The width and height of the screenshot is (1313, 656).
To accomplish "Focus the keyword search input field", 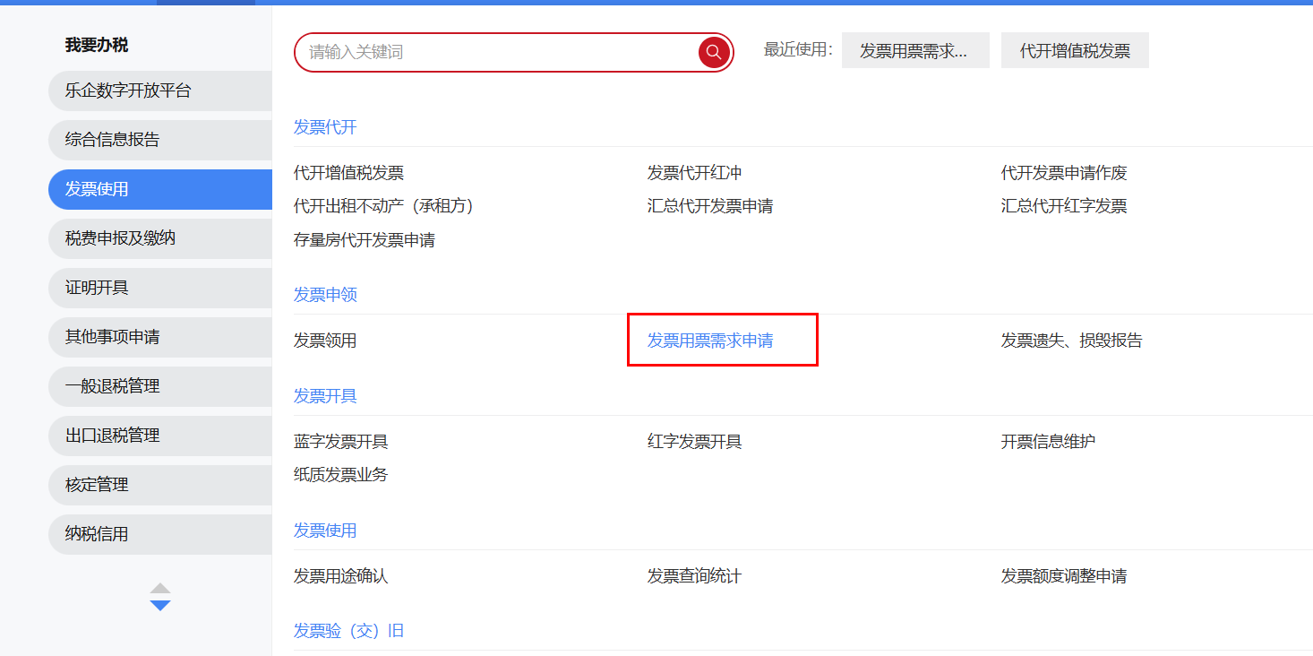I will [497, 52].
